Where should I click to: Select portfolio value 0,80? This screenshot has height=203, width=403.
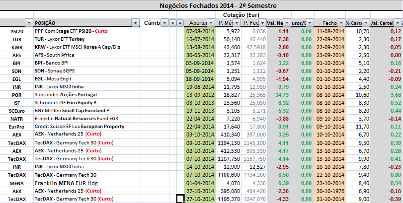[x=387, y=175]
